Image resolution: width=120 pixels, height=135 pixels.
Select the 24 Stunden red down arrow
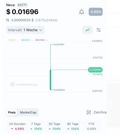tap(12, 129)
